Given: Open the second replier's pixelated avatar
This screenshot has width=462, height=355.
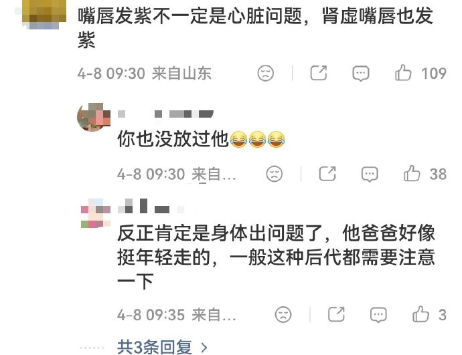Looking at the screenshot, I should pos(96,213).
